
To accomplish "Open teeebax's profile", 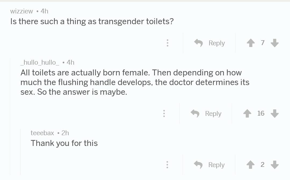I will coord(42,133).
